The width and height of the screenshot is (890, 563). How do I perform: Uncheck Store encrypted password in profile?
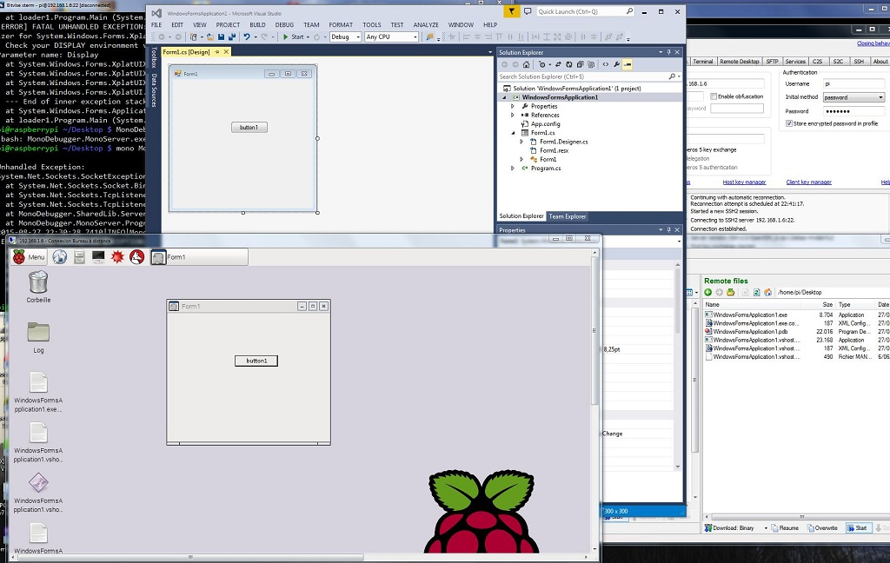tap(789, 124)
